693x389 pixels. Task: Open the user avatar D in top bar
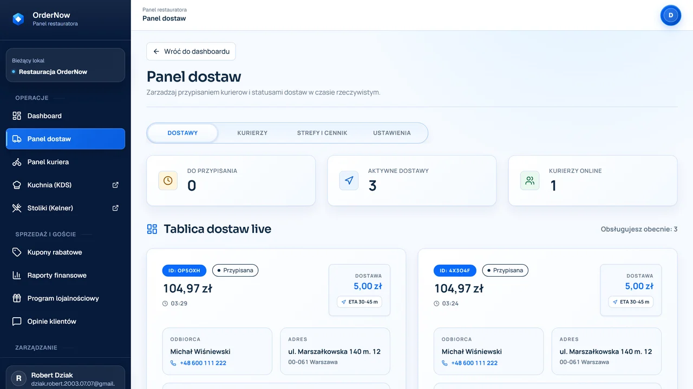point(671,15)
